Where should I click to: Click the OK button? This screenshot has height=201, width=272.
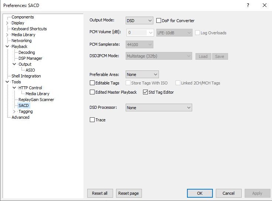coord(200,193)
